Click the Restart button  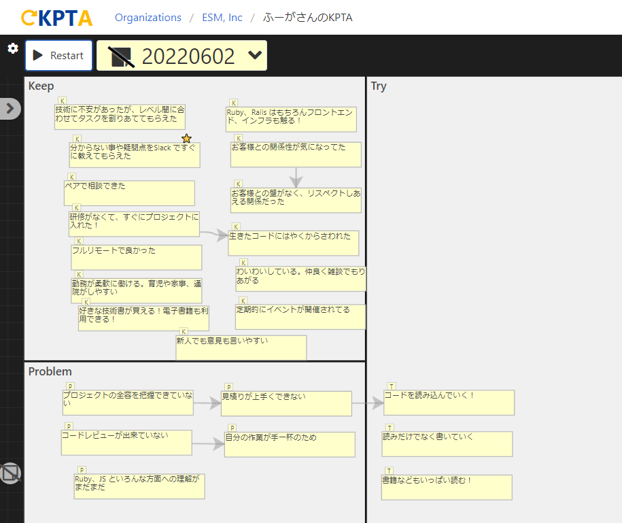click(x=58, y=56)
